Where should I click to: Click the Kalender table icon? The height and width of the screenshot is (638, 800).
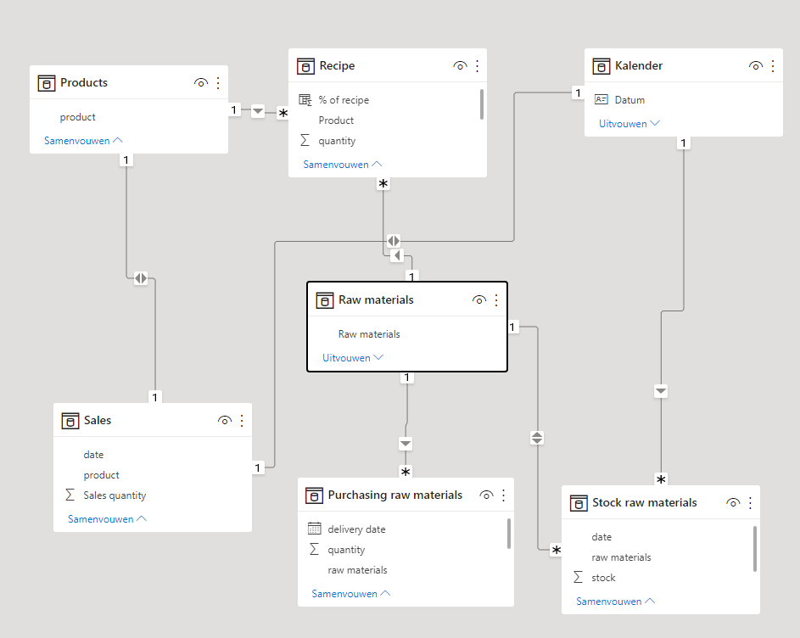tap(601, 66)
